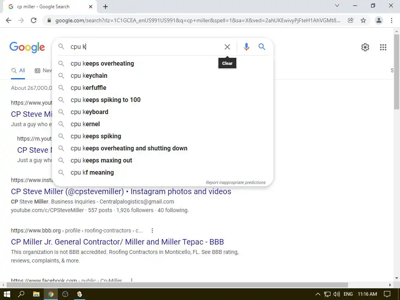Open network icon in system tray
The image size is (400, 300).
coord(327,294)
